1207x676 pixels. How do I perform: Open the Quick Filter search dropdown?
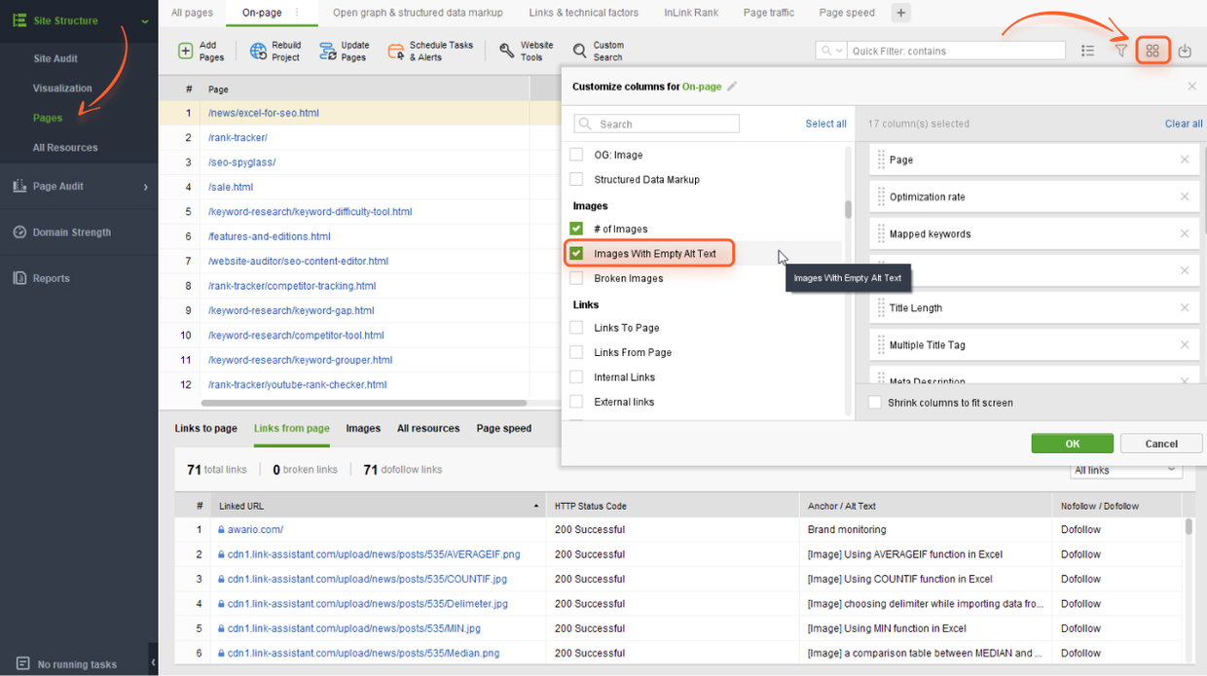(830, 49)
